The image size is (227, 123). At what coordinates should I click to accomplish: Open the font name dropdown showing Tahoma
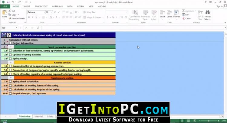coord(44,12)
